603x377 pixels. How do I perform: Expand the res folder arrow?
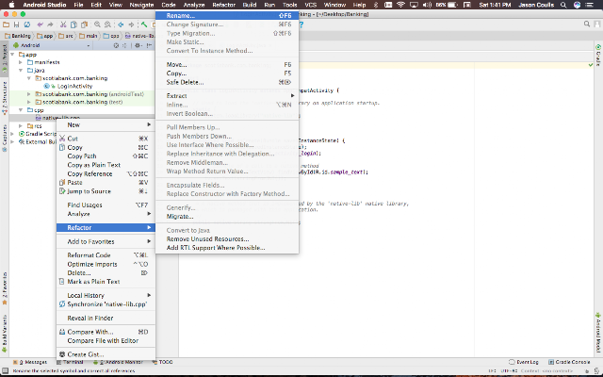pos(21,125)
